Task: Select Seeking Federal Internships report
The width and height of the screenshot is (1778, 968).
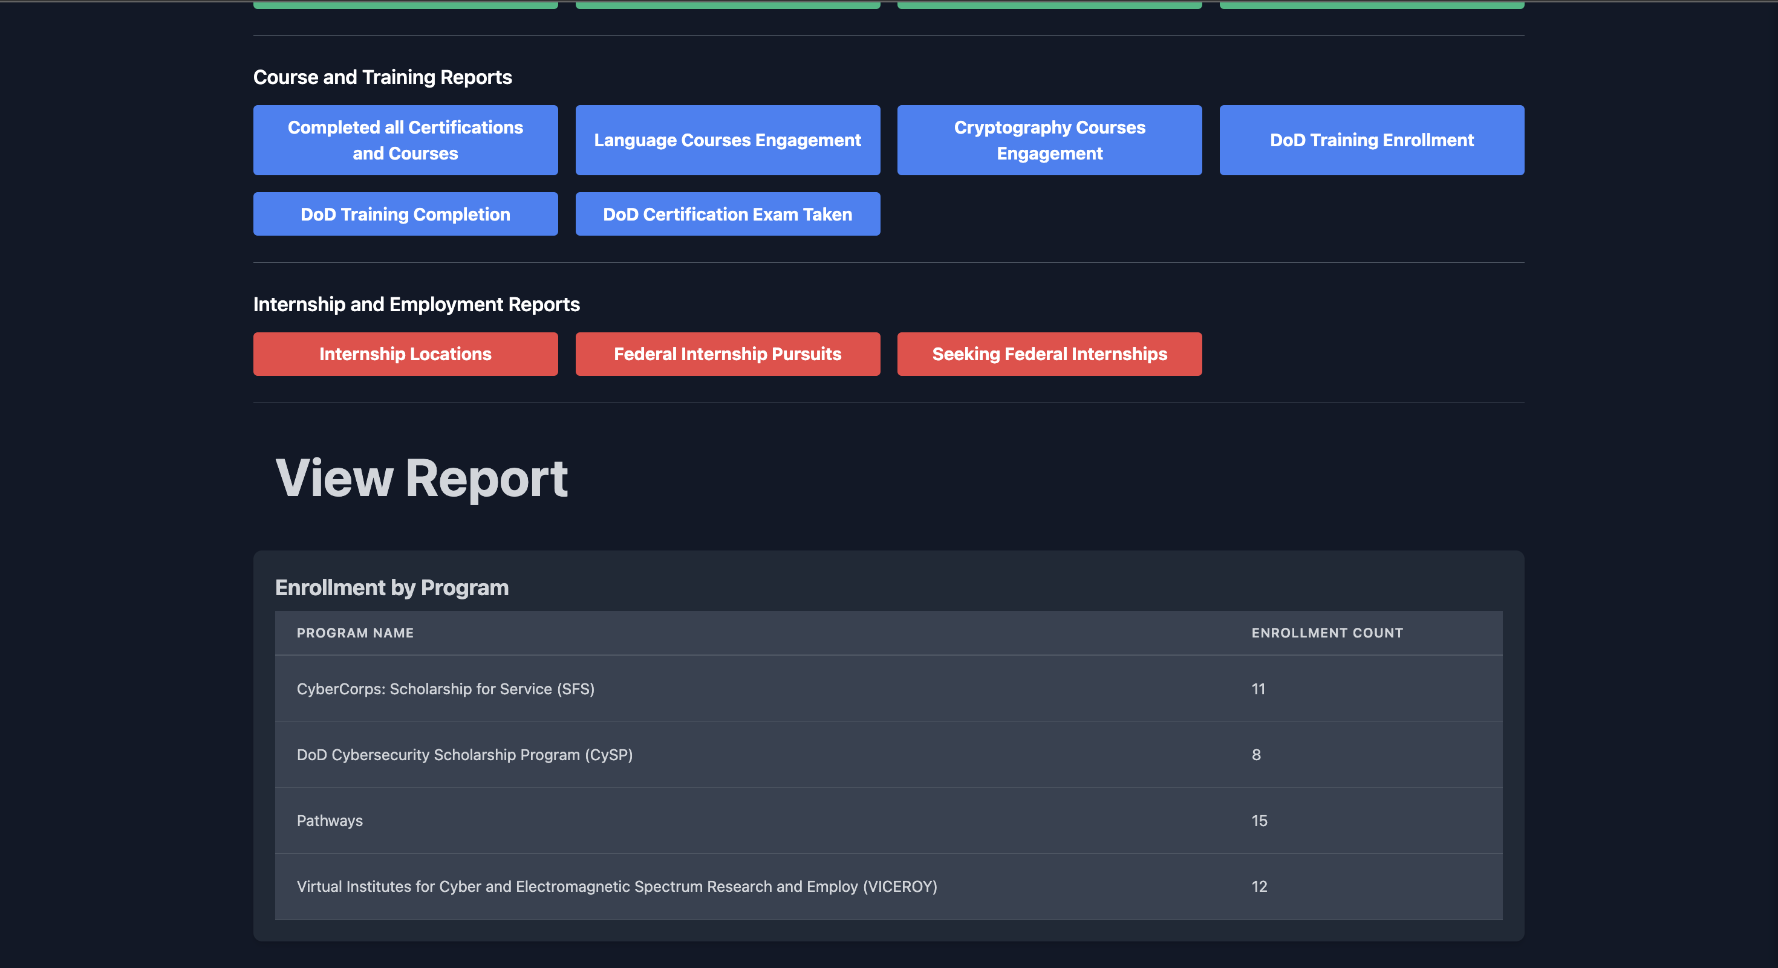Action: (x=1049, y=354)
